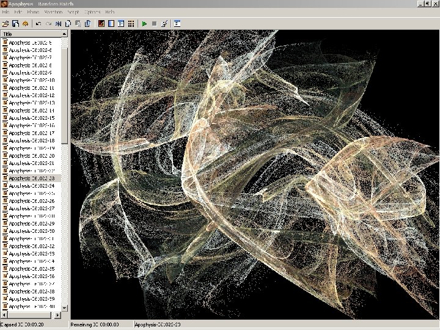Click the Reset location icon
This screenshot has height=330, width=440.
click(58, 24)
